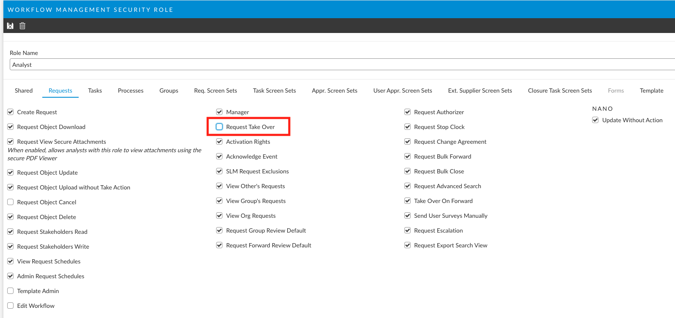675x318 pixels.
Task: Click the trash can delete icon
Action: (22, 26)
